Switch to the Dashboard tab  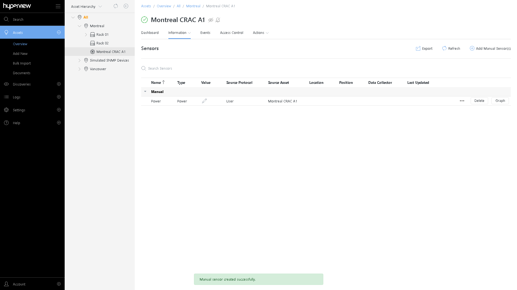point(150,33)
